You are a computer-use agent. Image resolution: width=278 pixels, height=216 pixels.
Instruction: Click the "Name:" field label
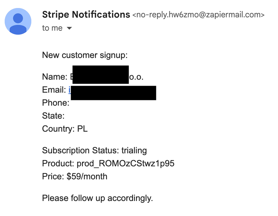tap(55, 77)
